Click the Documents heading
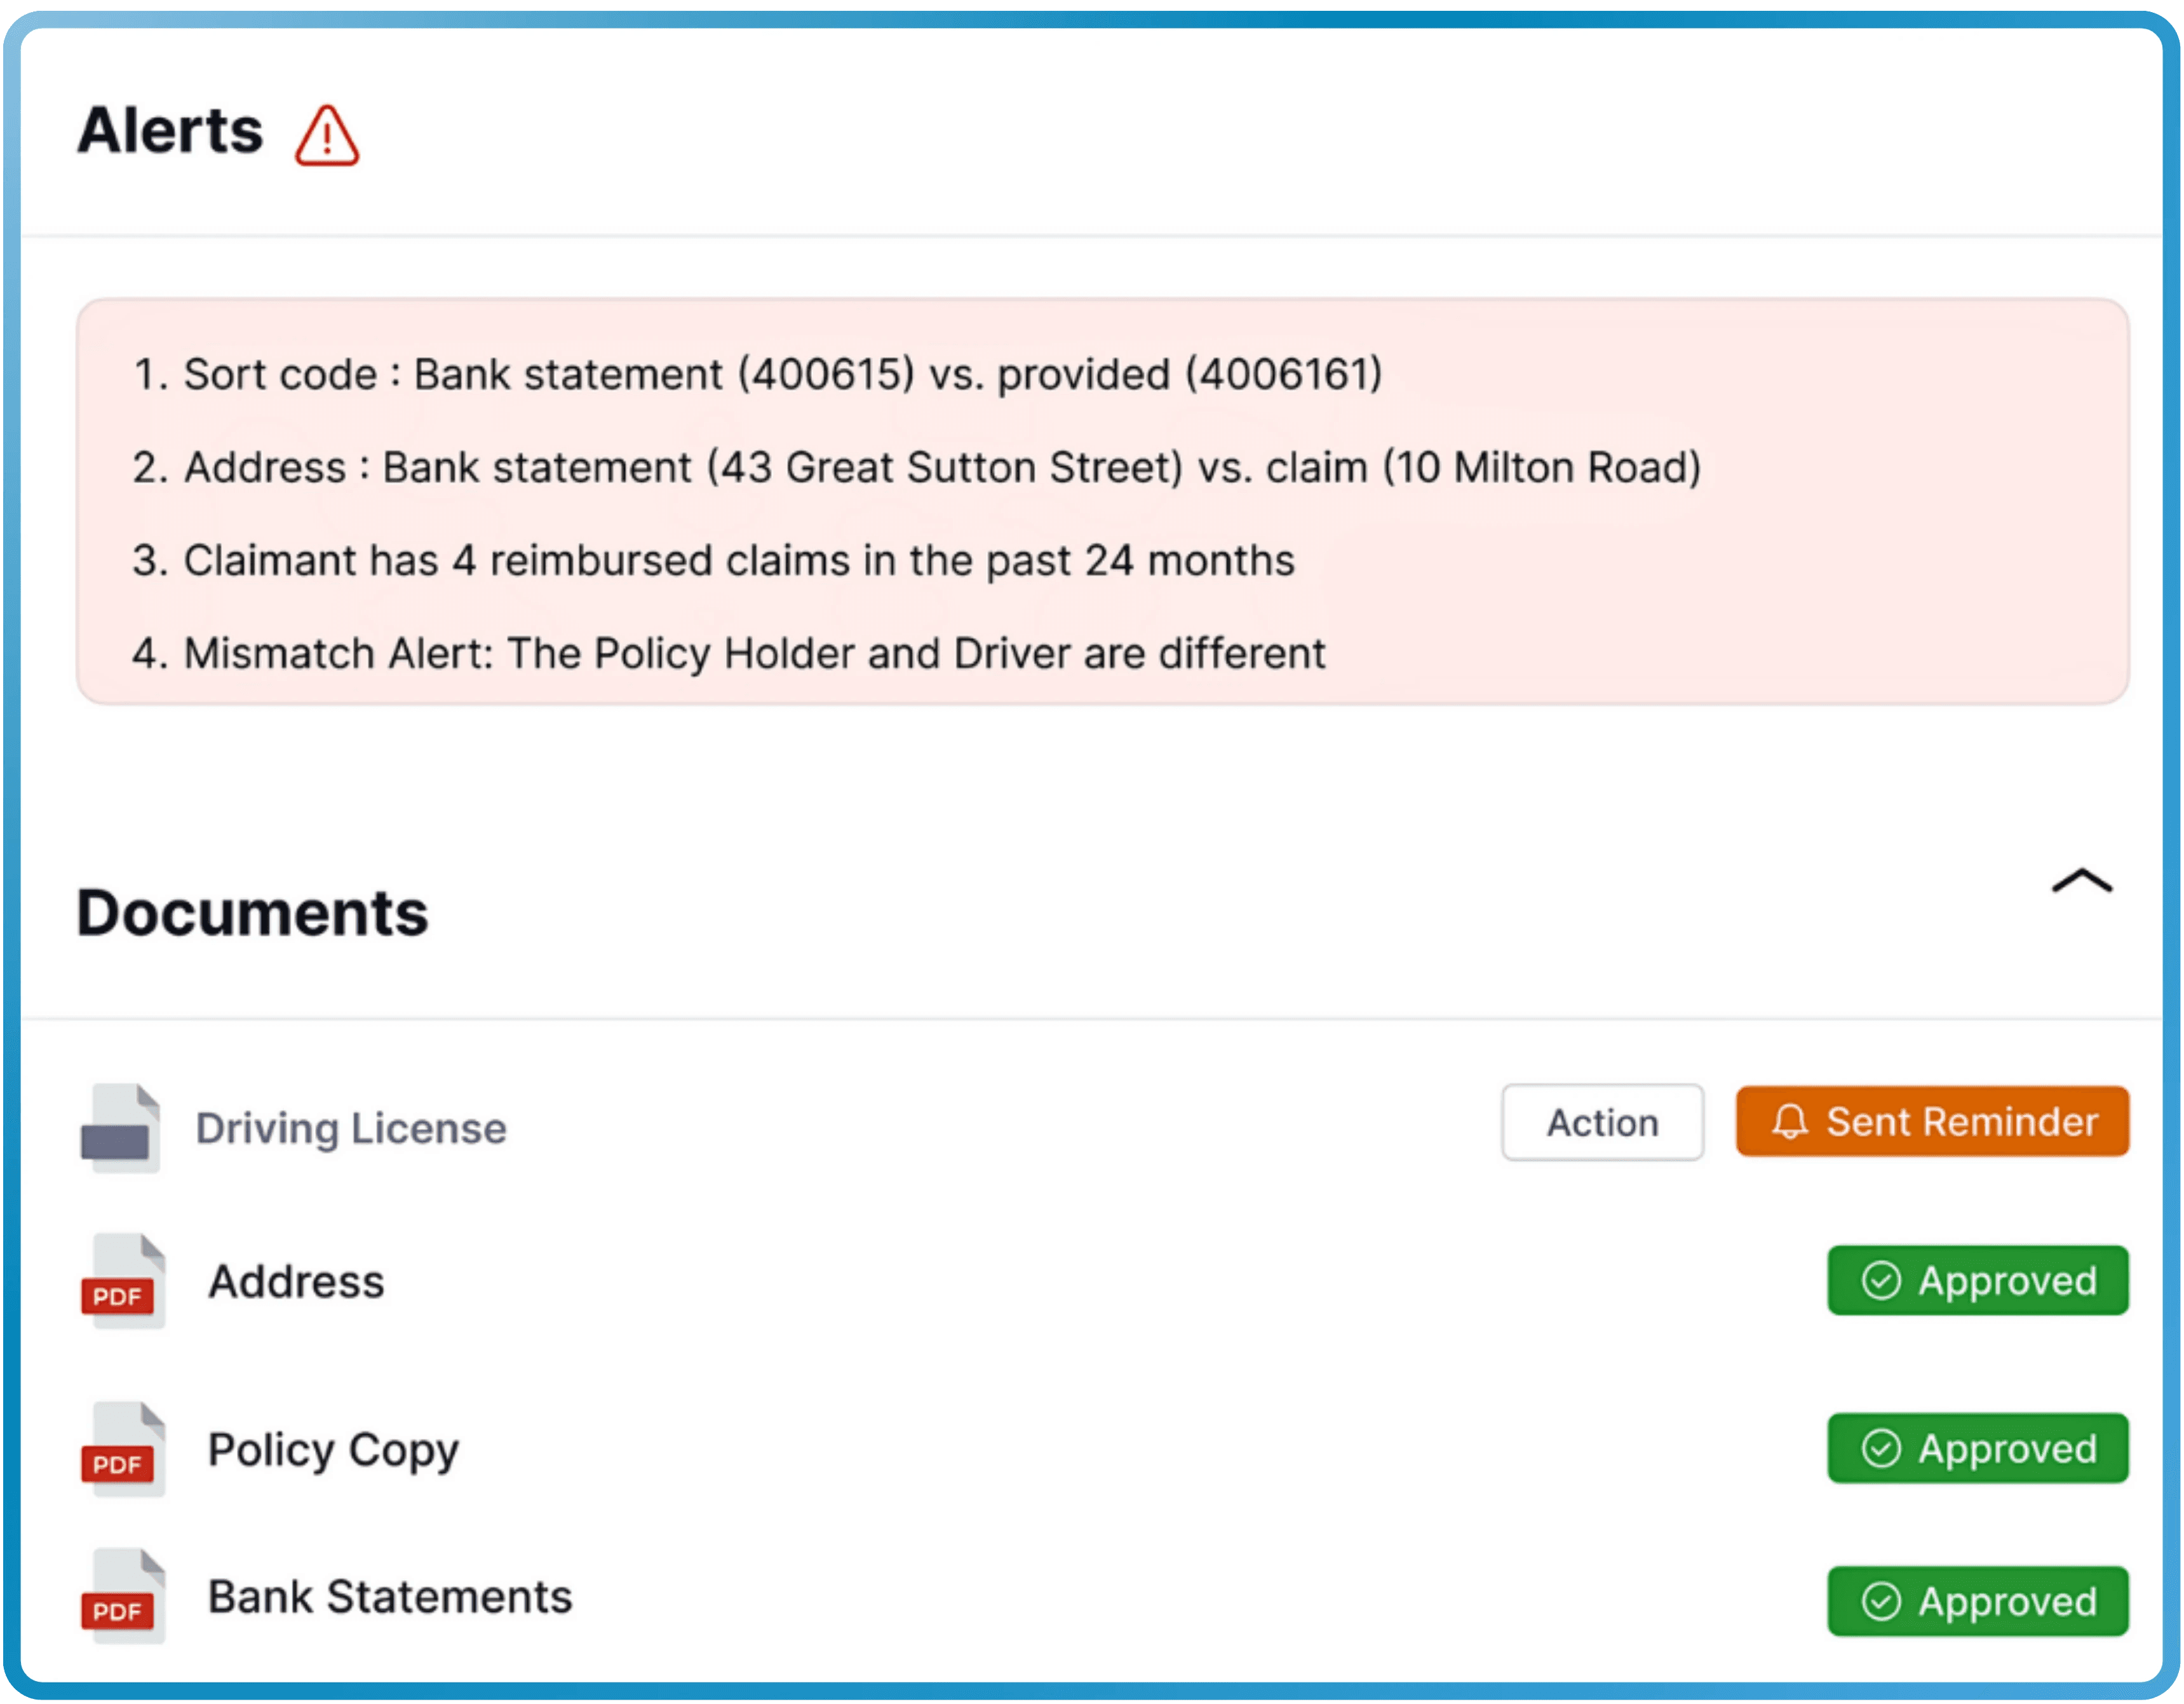The image size is (2184, 1704). tap(252, 913)
